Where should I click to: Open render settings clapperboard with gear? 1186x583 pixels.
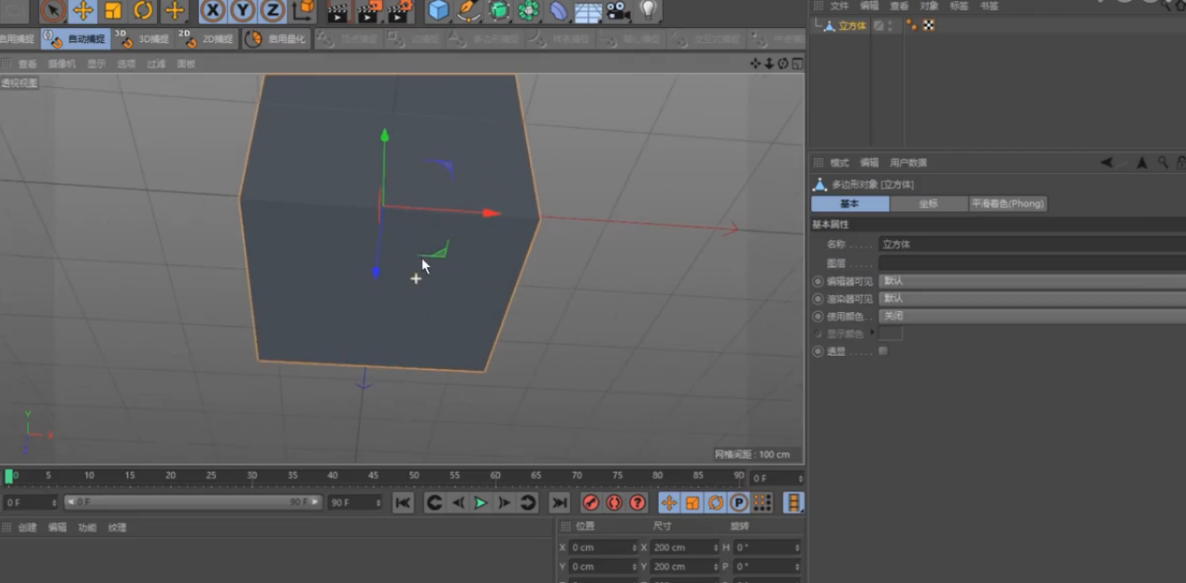point(400,11)
